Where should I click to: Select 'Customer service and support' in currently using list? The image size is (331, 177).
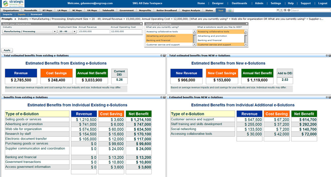[169, 45]
